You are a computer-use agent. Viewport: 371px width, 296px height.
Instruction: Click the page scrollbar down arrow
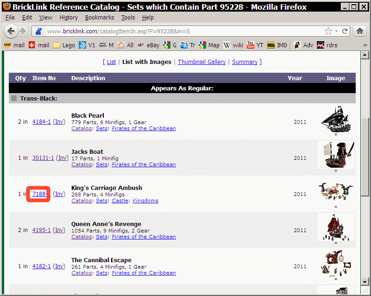click(365, 282)
